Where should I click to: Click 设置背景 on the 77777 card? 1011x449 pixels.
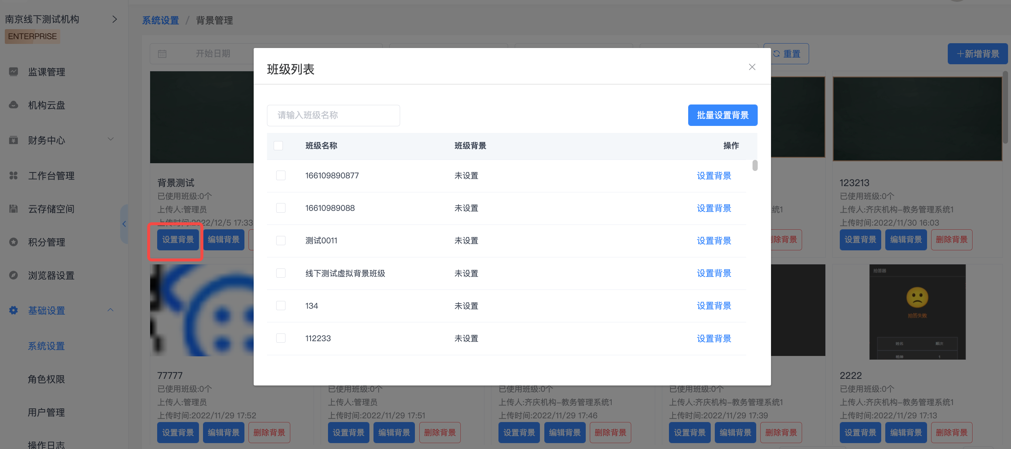(x=178, y=432)
